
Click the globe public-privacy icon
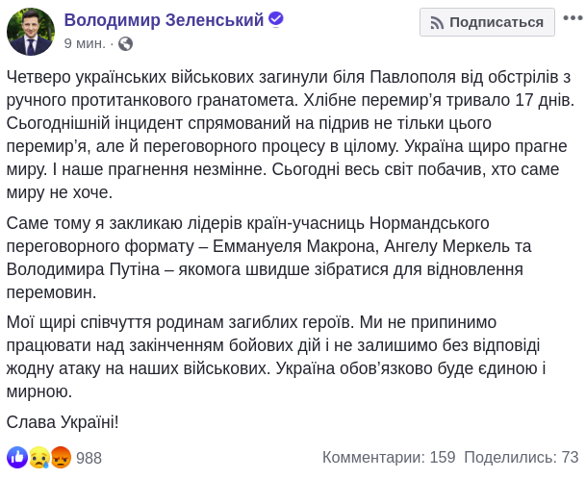pyautogui.click(x=125, y=43)
